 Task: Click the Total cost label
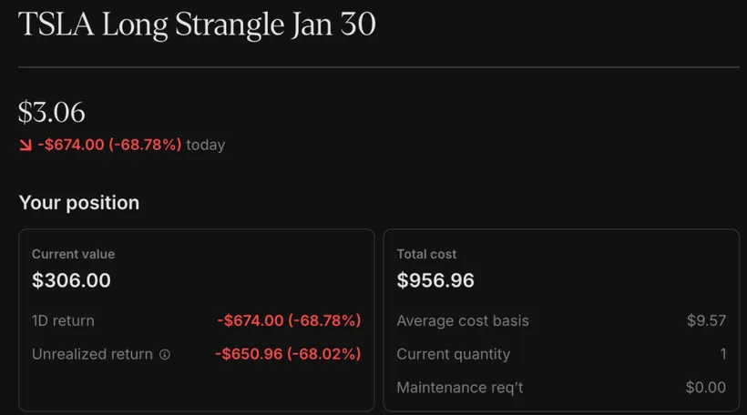pyautogui.click(x=426, y=255)
